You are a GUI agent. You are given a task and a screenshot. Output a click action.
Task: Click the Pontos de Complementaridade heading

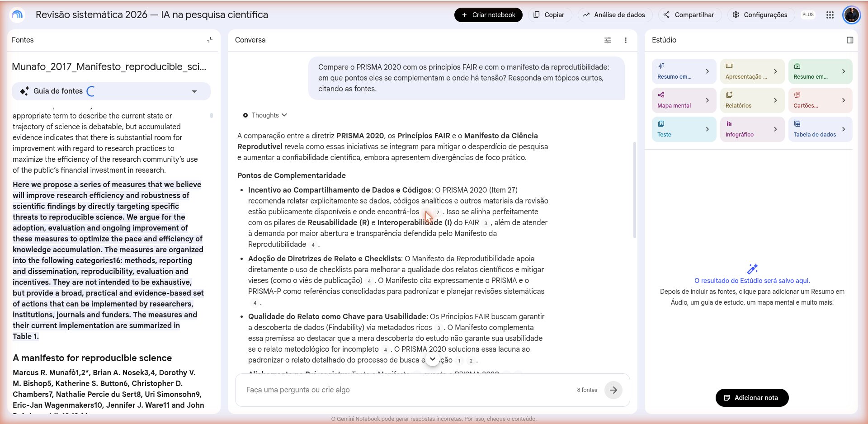pos(292,175)
